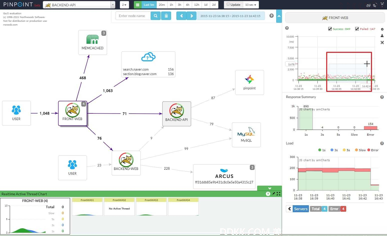Select the 20m time range
Screen dimensions: 387x236
162,5
